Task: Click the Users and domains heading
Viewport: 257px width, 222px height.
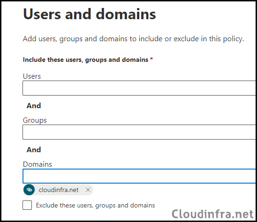Action: click(90, 14)
